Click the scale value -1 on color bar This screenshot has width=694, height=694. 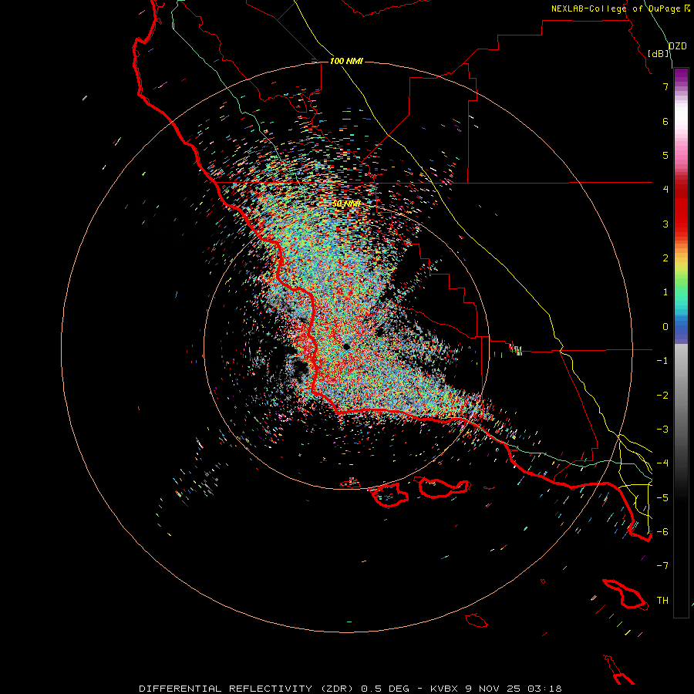pos(662,361)
